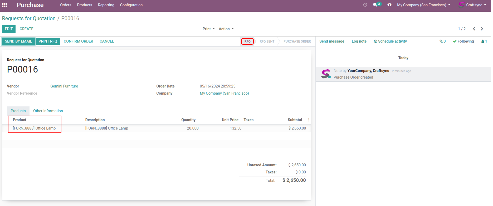Open attachments paperclip counter
The width and height of the screenshot is (493, 206).
click(442, 41)
